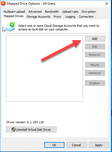
Task: Switch to the Storage Accounts tab
Action: point(38,17)
